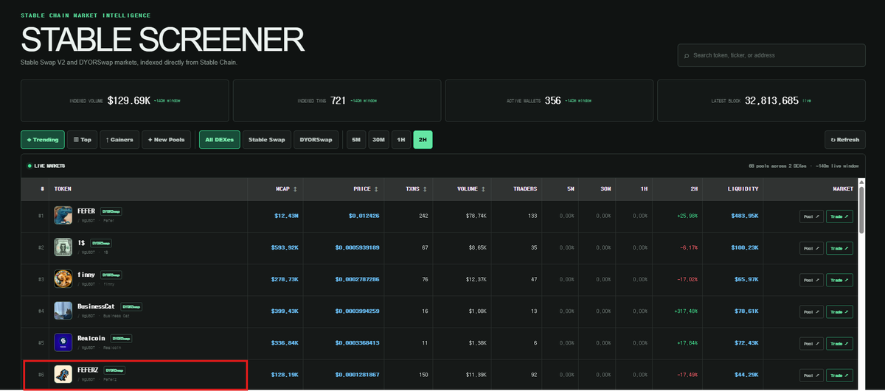Click the Trade button for FEFERZ

839,375
